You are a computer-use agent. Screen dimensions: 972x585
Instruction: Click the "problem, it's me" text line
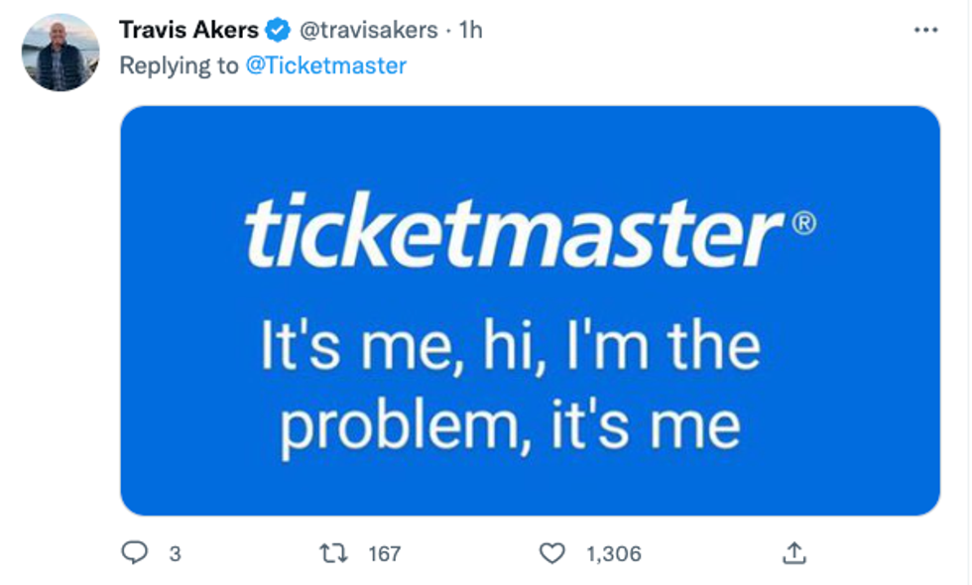click(510, 424)
